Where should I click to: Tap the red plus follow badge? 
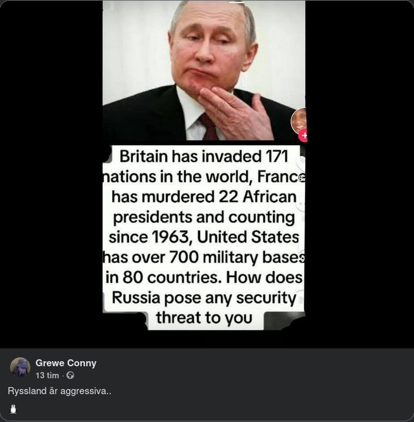[x=303, y=136]
